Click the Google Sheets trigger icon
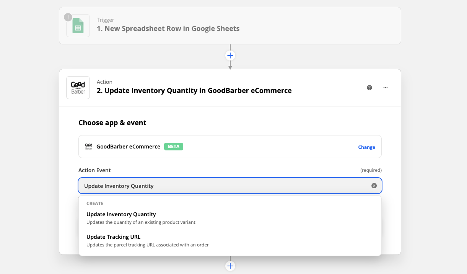This screenshot has height=274, width=467. (x=78, y=26)
